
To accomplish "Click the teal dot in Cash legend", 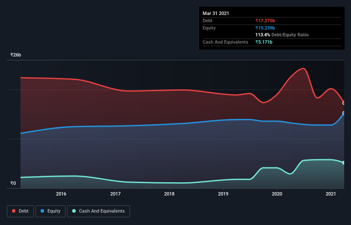I will click(x=74, y=211).
